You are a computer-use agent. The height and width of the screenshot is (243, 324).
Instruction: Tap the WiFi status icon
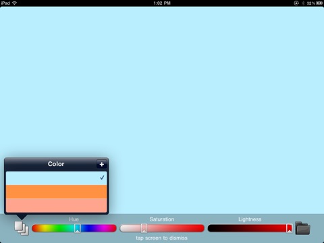click(x=15, y=3)
